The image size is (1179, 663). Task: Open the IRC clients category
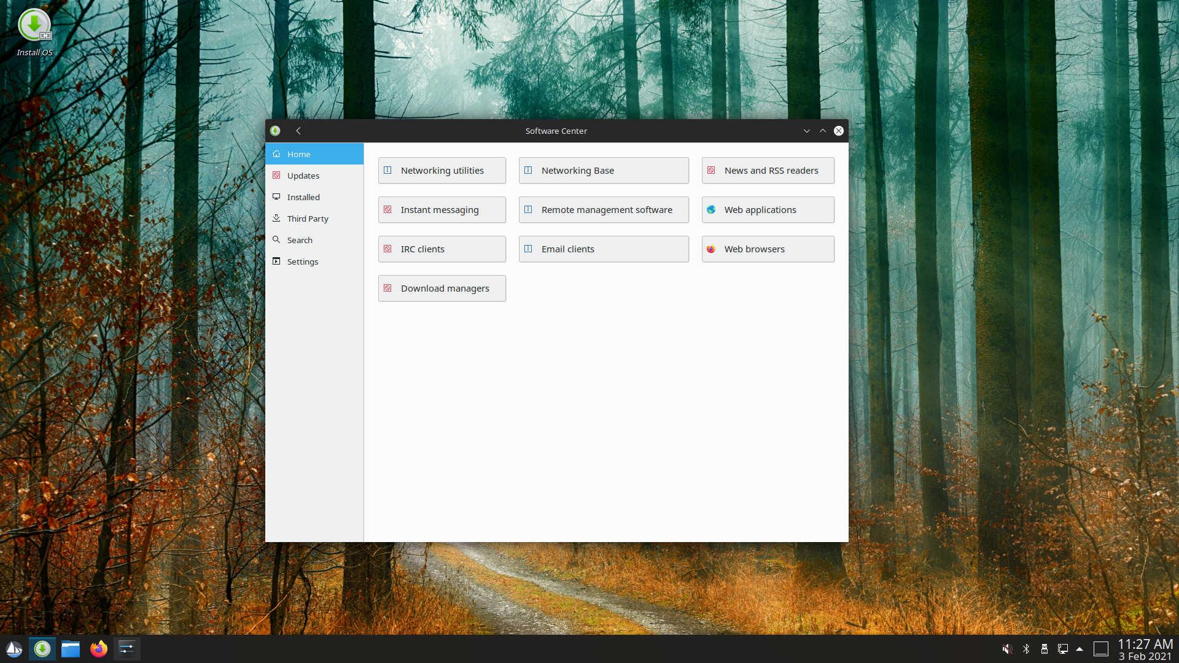pyautogui.click(x=442, y=249)
